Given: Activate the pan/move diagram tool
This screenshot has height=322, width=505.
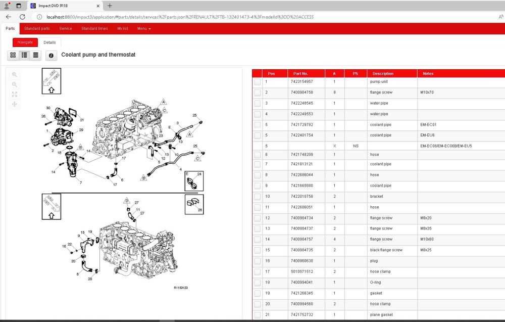Looking at the screenshot, I should point(15,104).
